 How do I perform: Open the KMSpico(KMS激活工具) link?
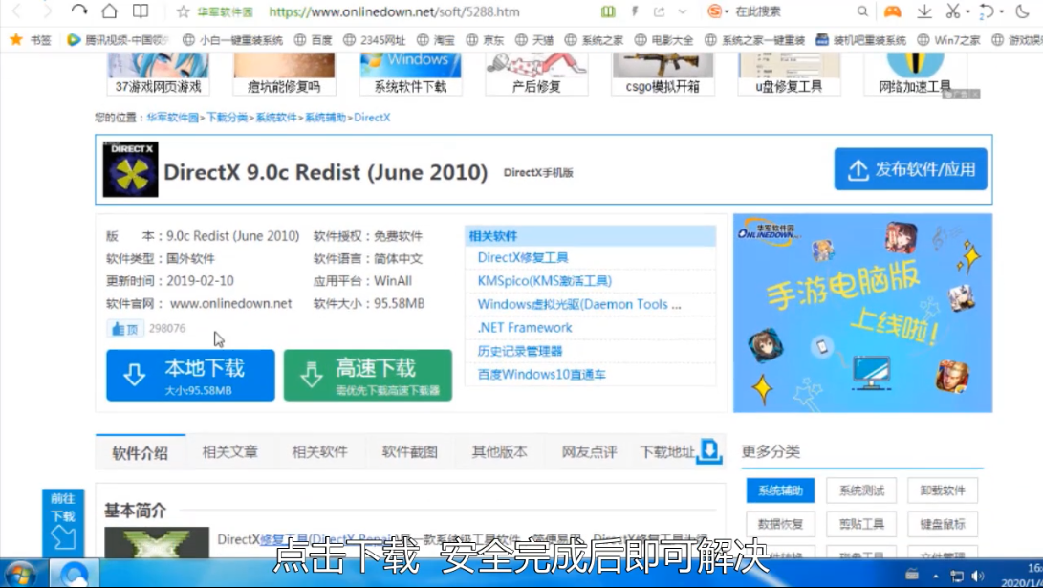coord(544,281)
